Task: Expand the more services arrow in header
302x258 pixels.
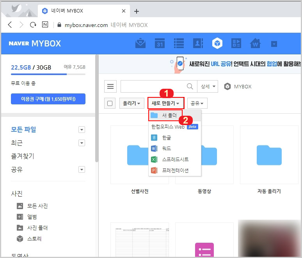Action: click(274, 44)
